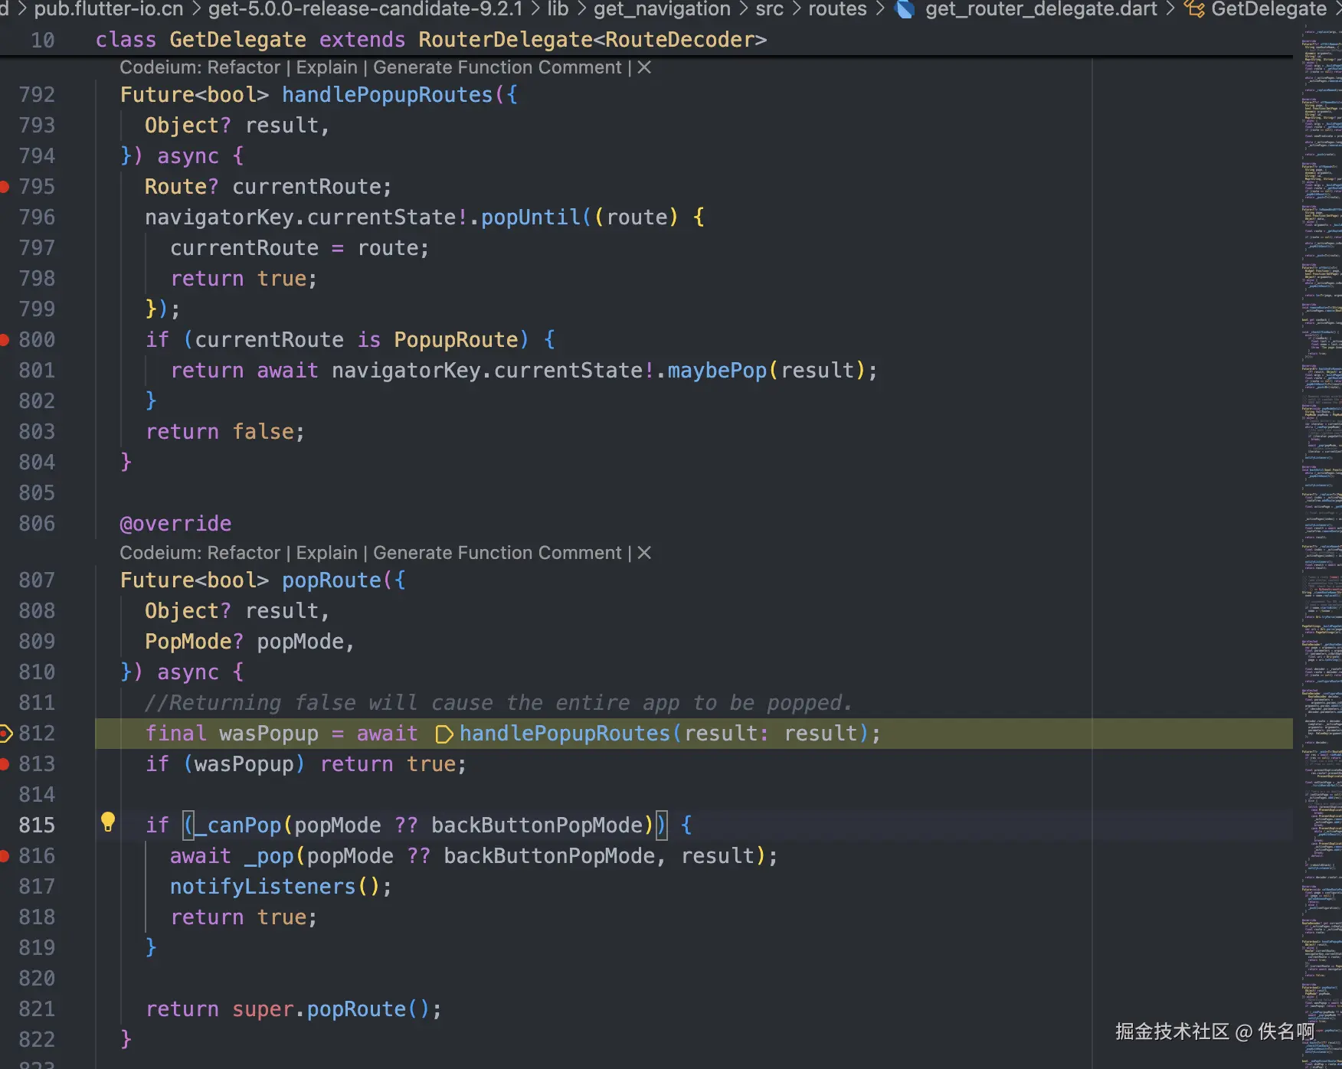
Task: Click the Dart file icon in breadcrumbs
Action: coord(905,9)
